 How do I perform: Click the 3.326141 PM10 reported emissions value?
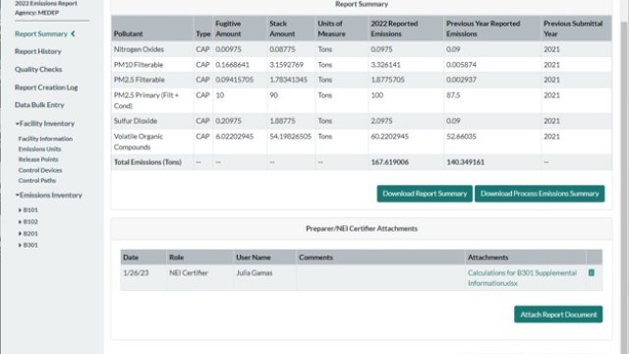point(385,65)
